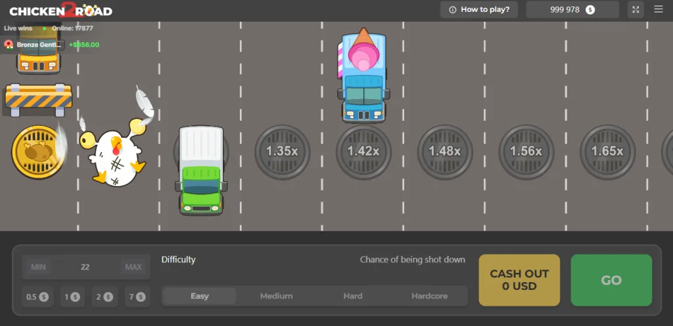Click the striped road barrier
Screen dimensions: 673x326
point(38,100)
